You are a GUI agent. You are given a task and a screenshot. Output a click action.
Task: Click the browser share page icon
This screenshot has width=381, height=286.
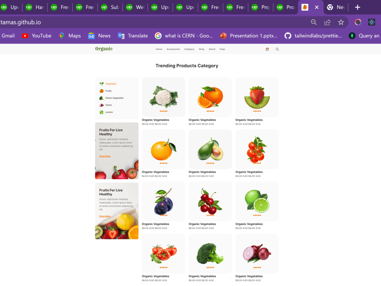(x=327, y=22)
